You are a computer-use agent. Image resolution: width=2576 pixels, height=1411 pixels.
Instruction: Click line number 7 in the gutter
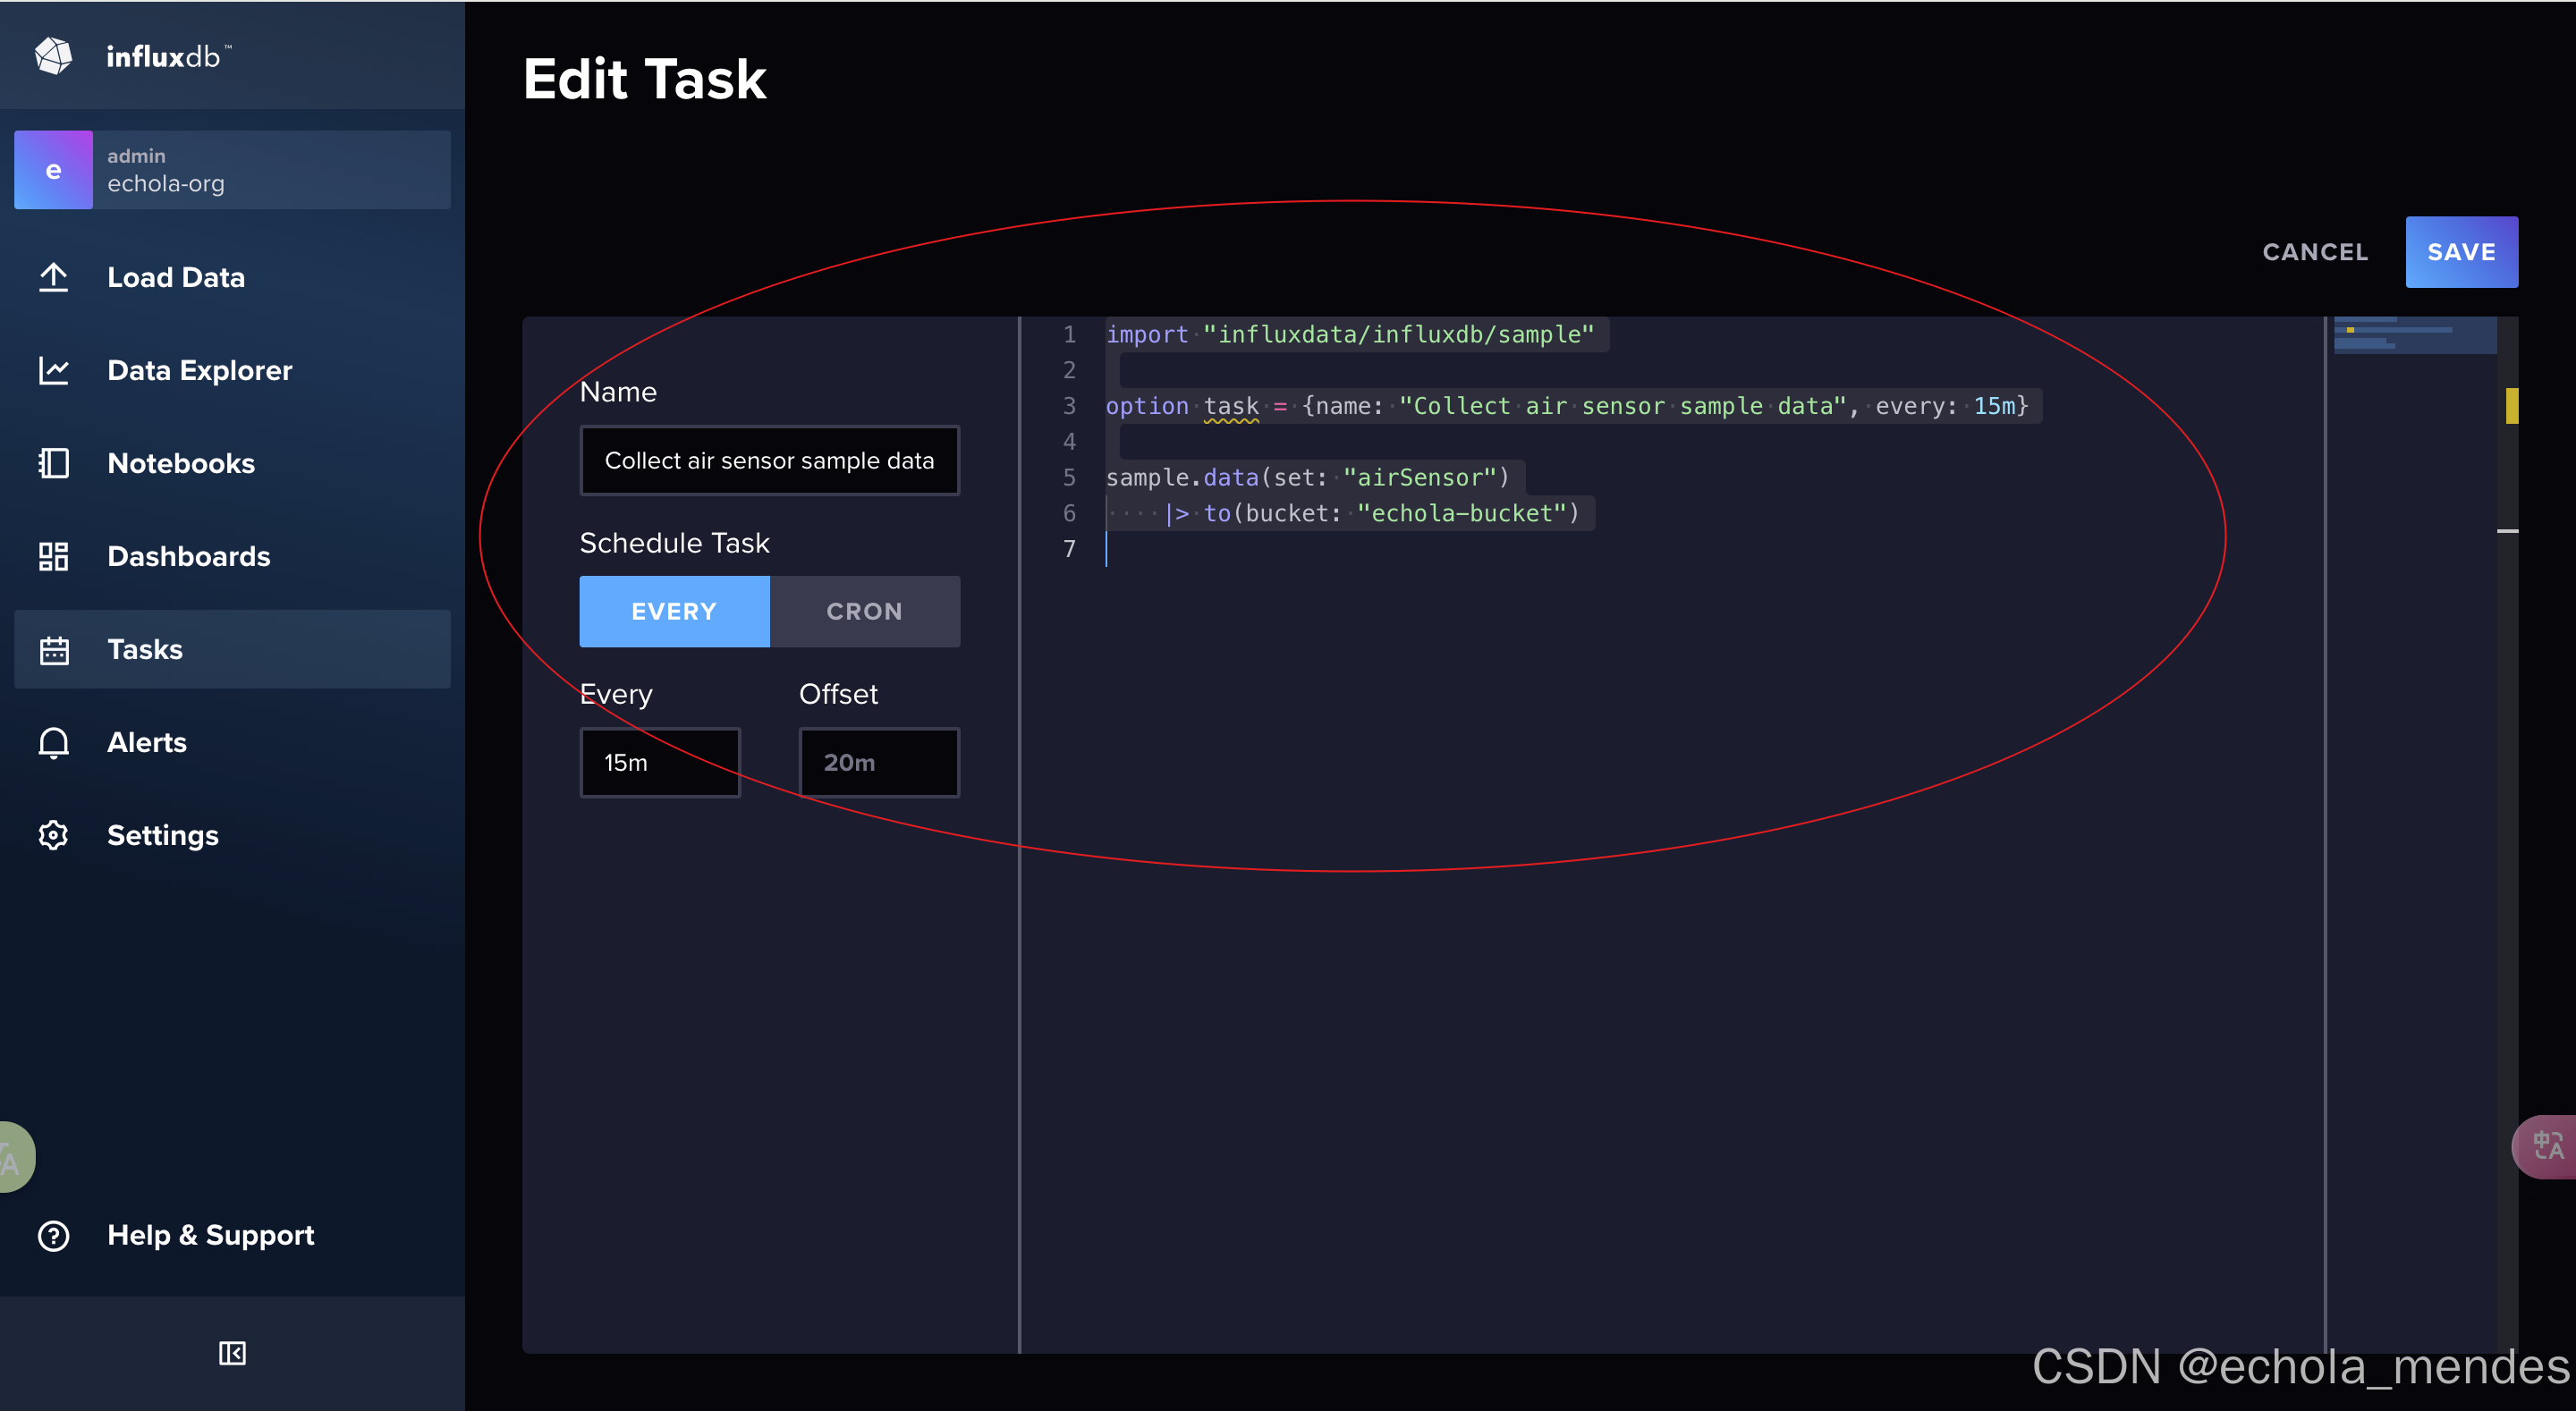point(1069,548)
